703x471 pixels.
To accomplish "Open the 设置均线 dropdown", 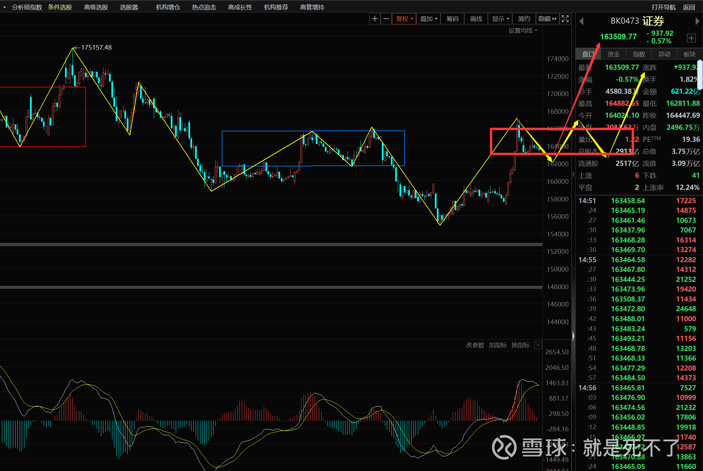I will pos(523,31).
